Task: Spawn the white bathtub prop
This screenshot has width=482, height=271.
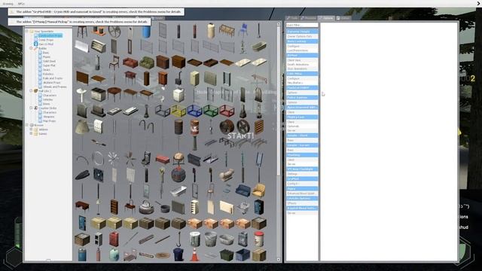Action: tap(178, 190)
